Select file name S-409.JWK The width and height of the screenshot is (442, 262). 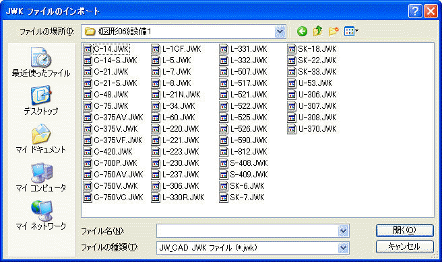pos(249,175)
